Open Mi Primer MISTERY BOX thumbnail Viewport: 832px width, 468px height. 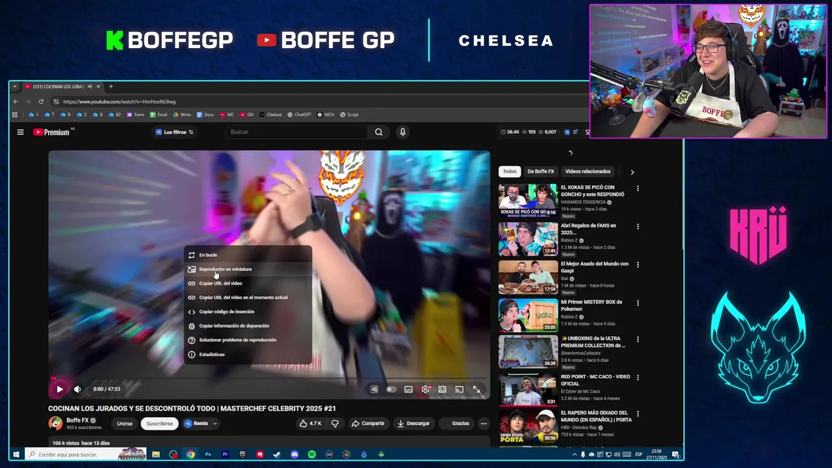pos(528,315)
